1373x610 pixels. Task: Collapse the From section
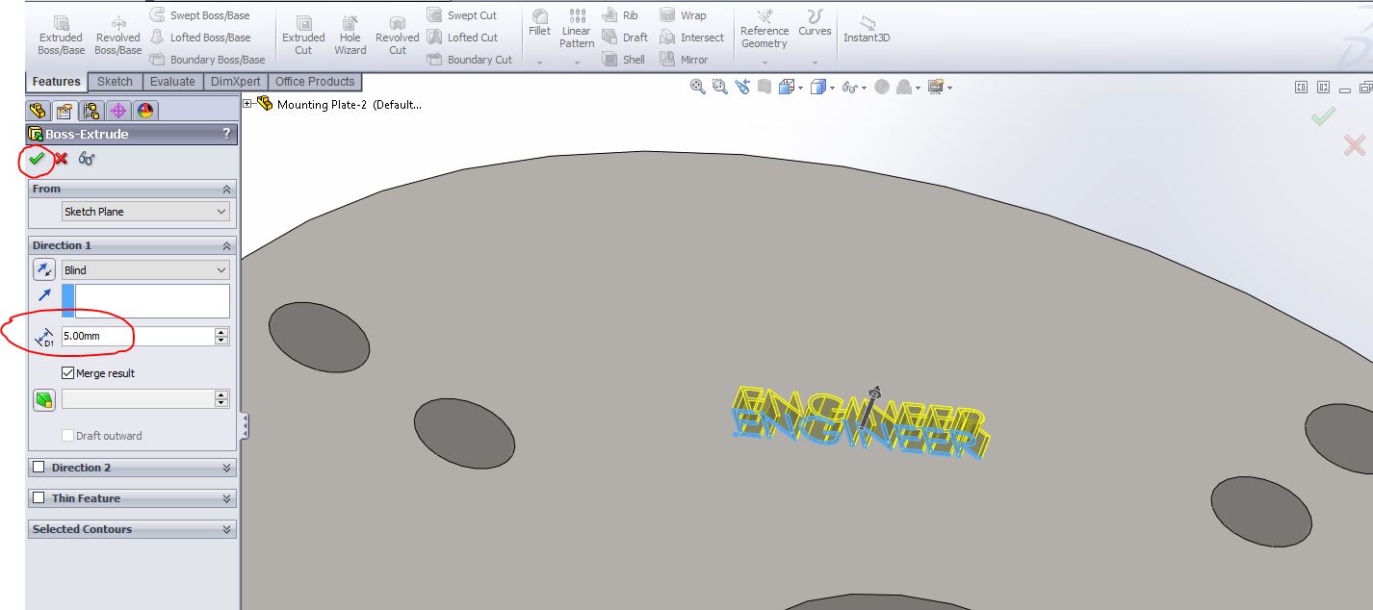pos(227,190)
